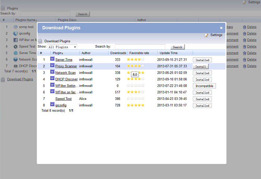Open the Proxy Scanner plugin link
261x179 pixels.
click(66, 66)
